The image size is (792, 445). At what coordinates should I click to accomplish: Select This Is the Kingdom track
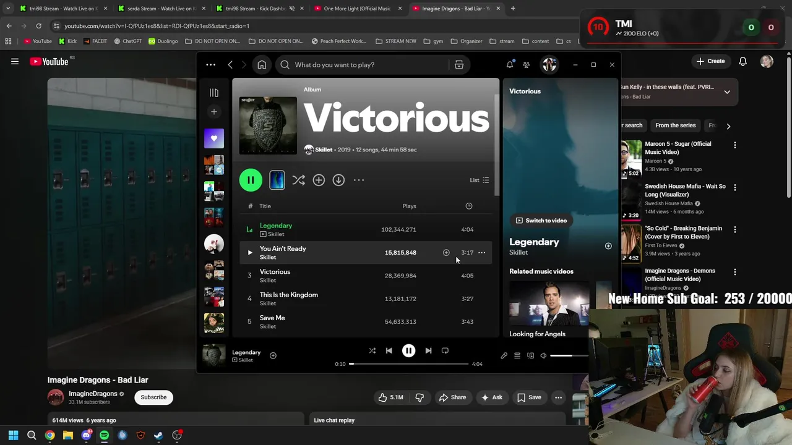click(x=366, y=299)
